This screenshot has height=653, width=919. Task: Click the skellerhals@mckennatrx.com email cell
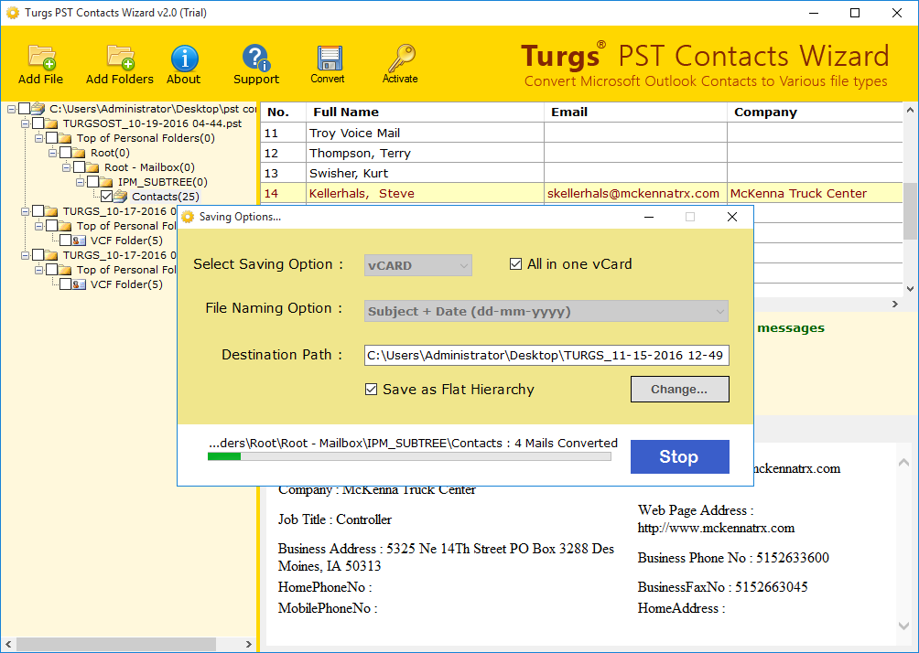click(633, 193)
